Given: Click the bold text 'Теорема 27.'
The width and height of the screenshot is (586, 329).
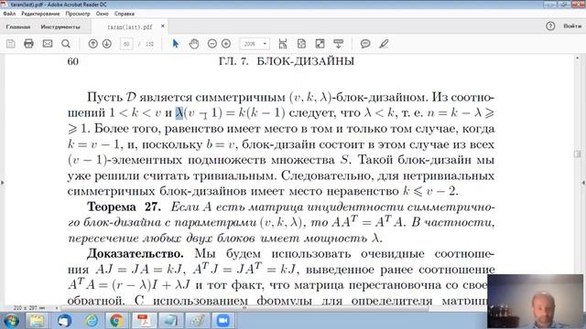Looking at the screenshot, I should click(x=124, y=207).
